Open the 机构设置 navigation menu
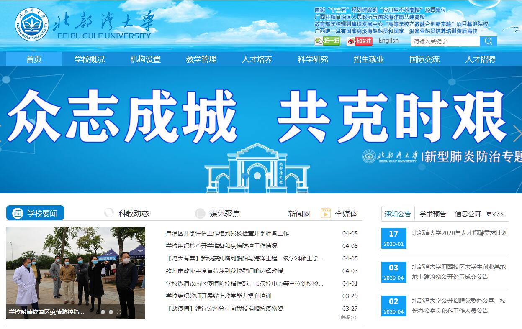This screenshot has height=329, width=522. tap(145, 59)
